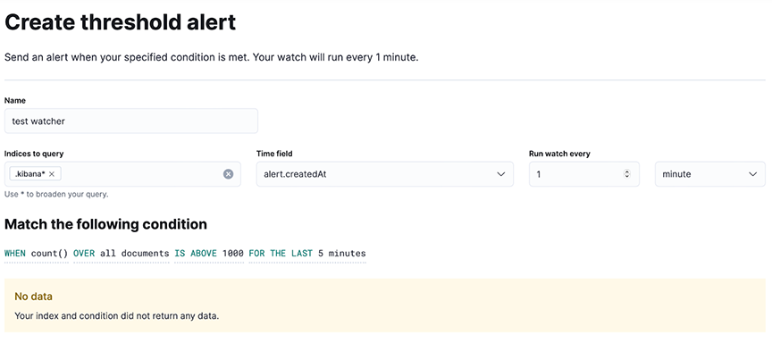This screenshot has width=772, height=343.
Task: Select the alert.createdAt time field value
Action: 296,173
